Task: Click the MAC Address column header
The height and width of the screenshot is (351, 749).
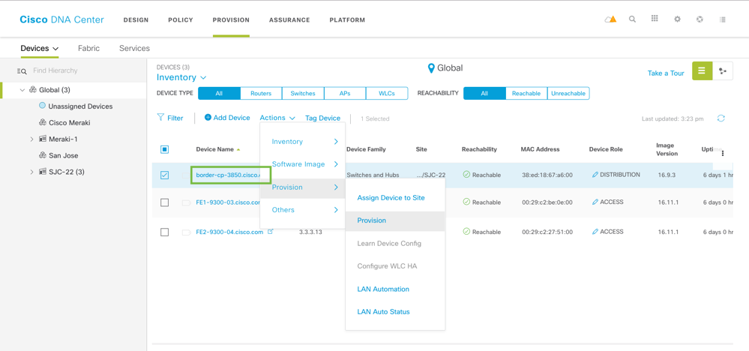Action: [x=540, y=149]
